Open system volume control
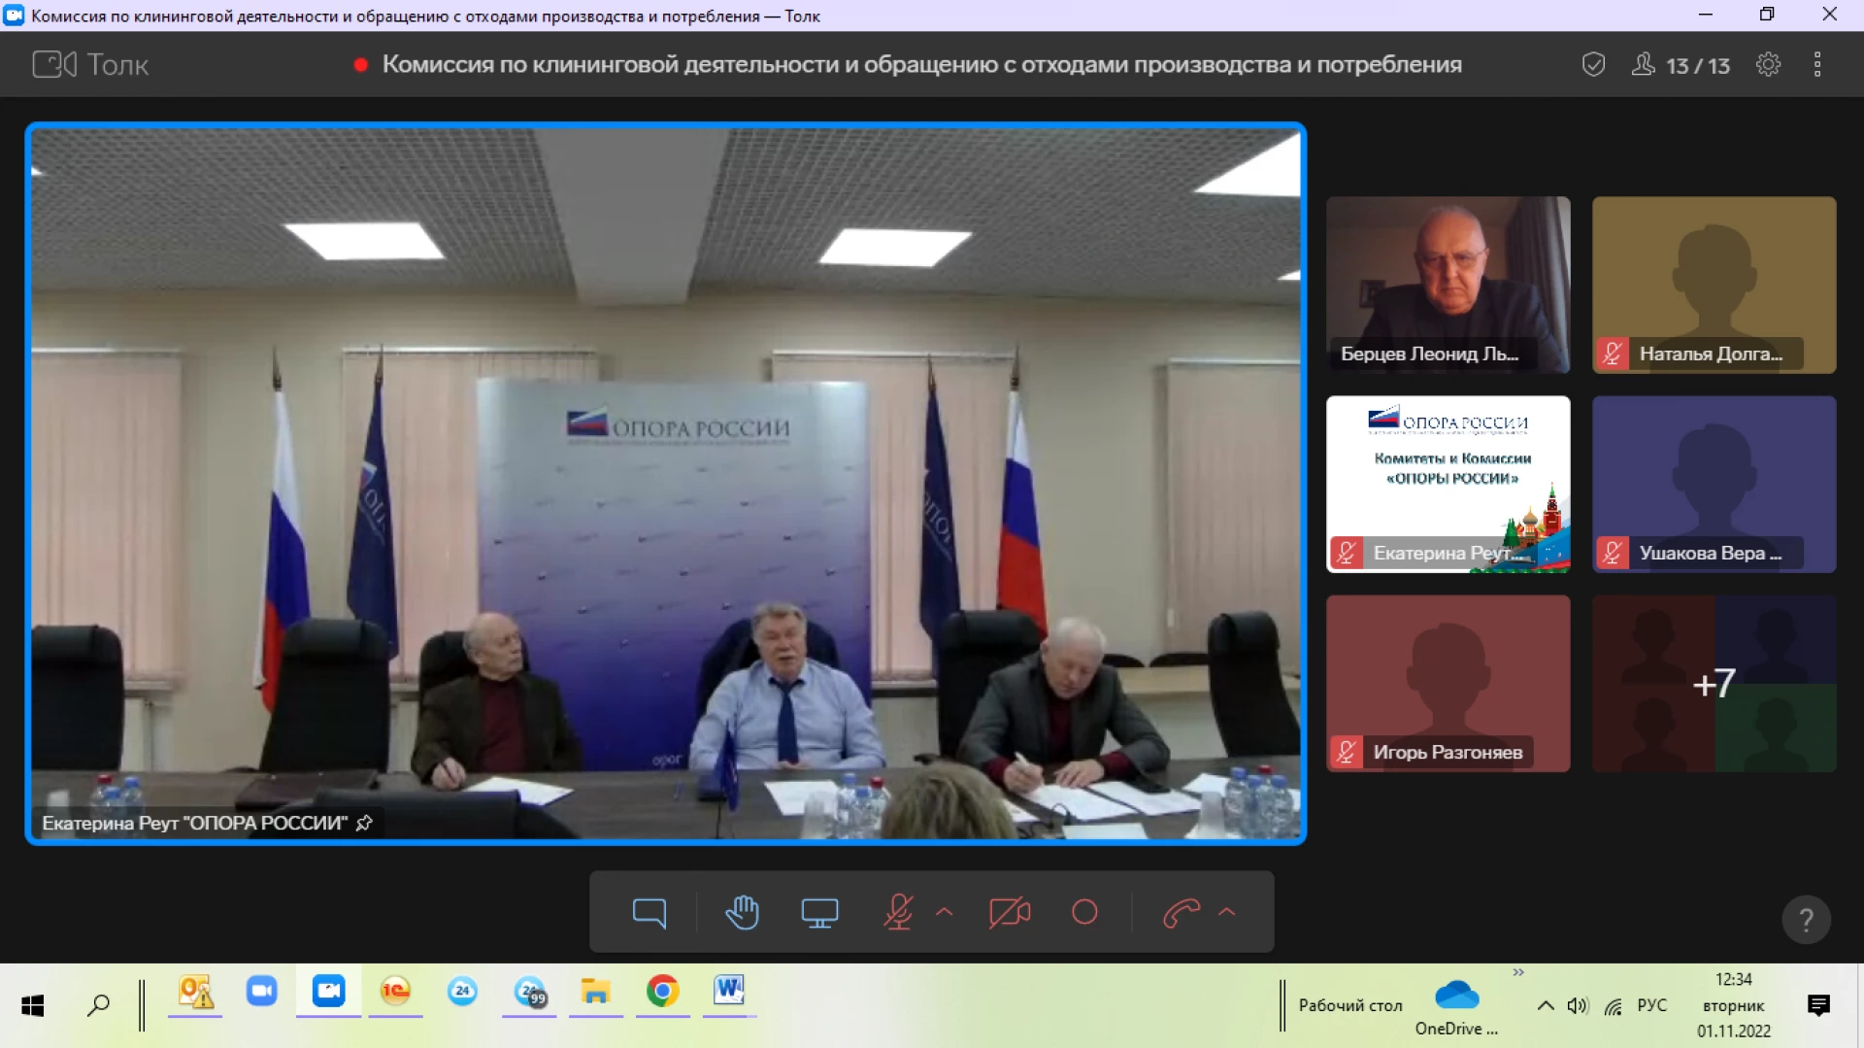This screenshot has width=1864, height=1048. tap(1578, 1006)
